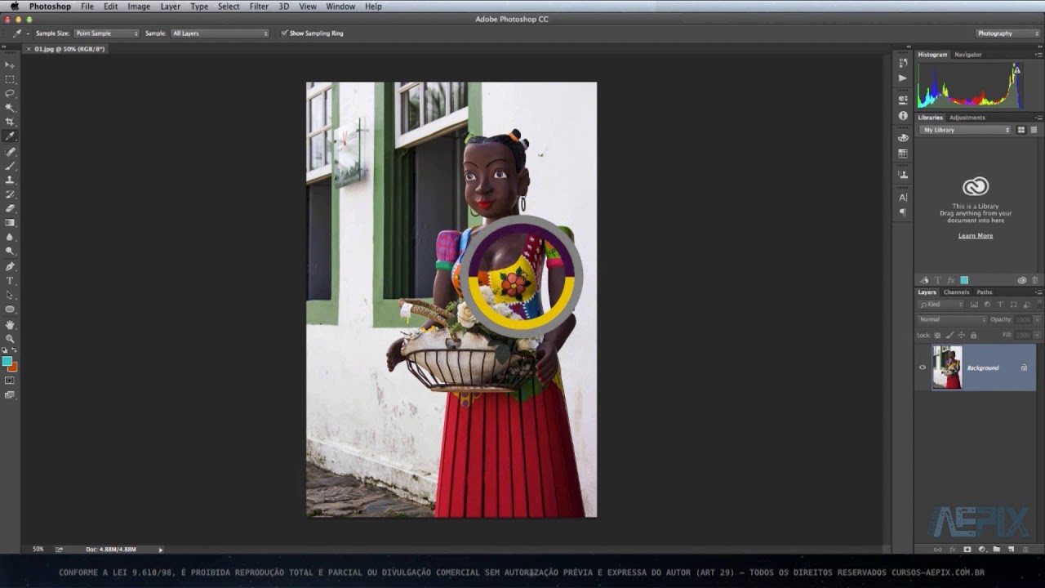Select the Move tool
Image resolution: width=1045 pixels, height=588 pixels.
(x=10, y=65)
